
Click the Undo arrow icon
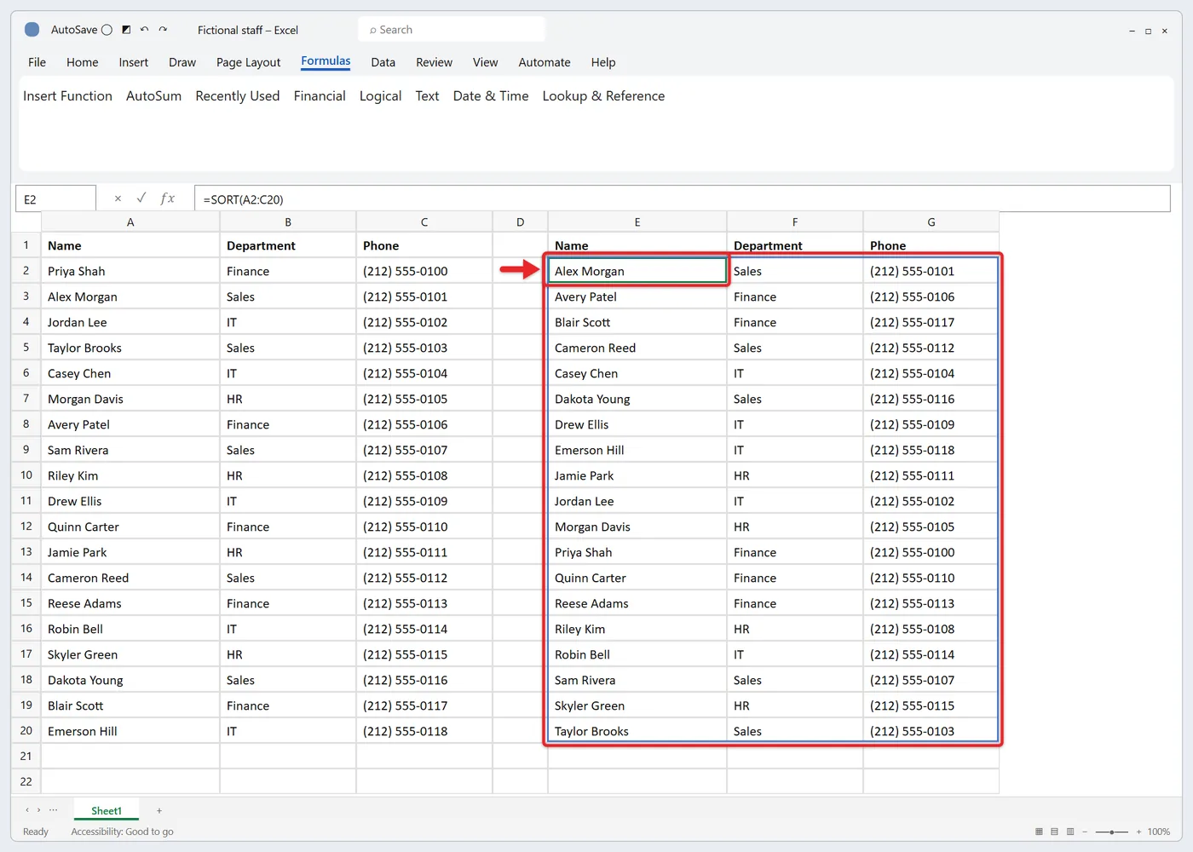click(144, 30)
